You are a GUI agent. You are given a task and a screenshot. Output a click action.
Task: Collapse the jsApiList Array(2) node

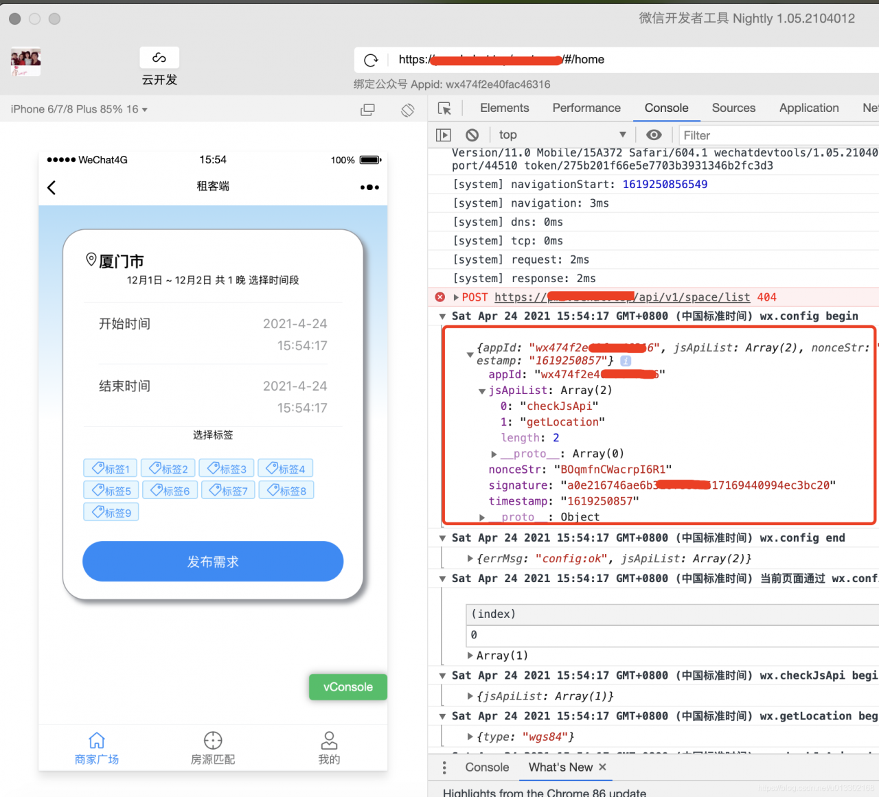482,391
